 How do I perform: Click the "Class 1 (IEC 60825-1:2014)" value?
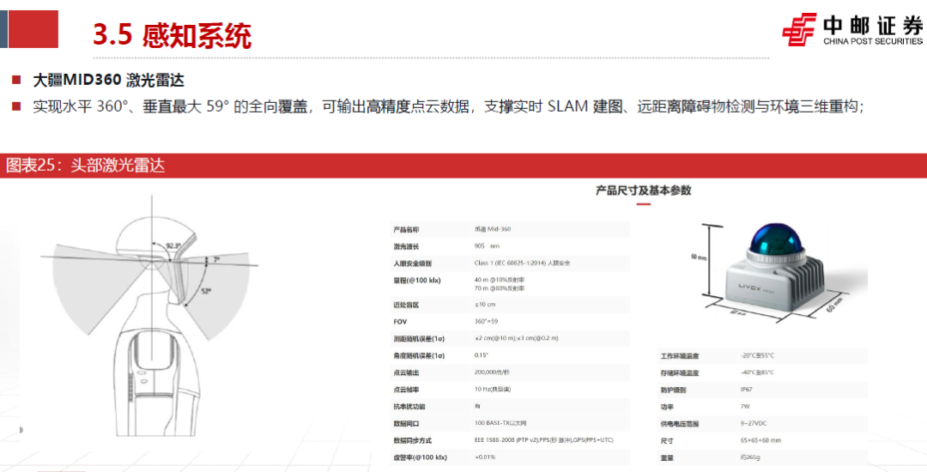(522, 263)
